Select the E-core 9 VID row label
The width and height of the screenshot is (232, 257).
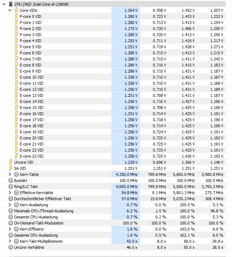(30, 71)
